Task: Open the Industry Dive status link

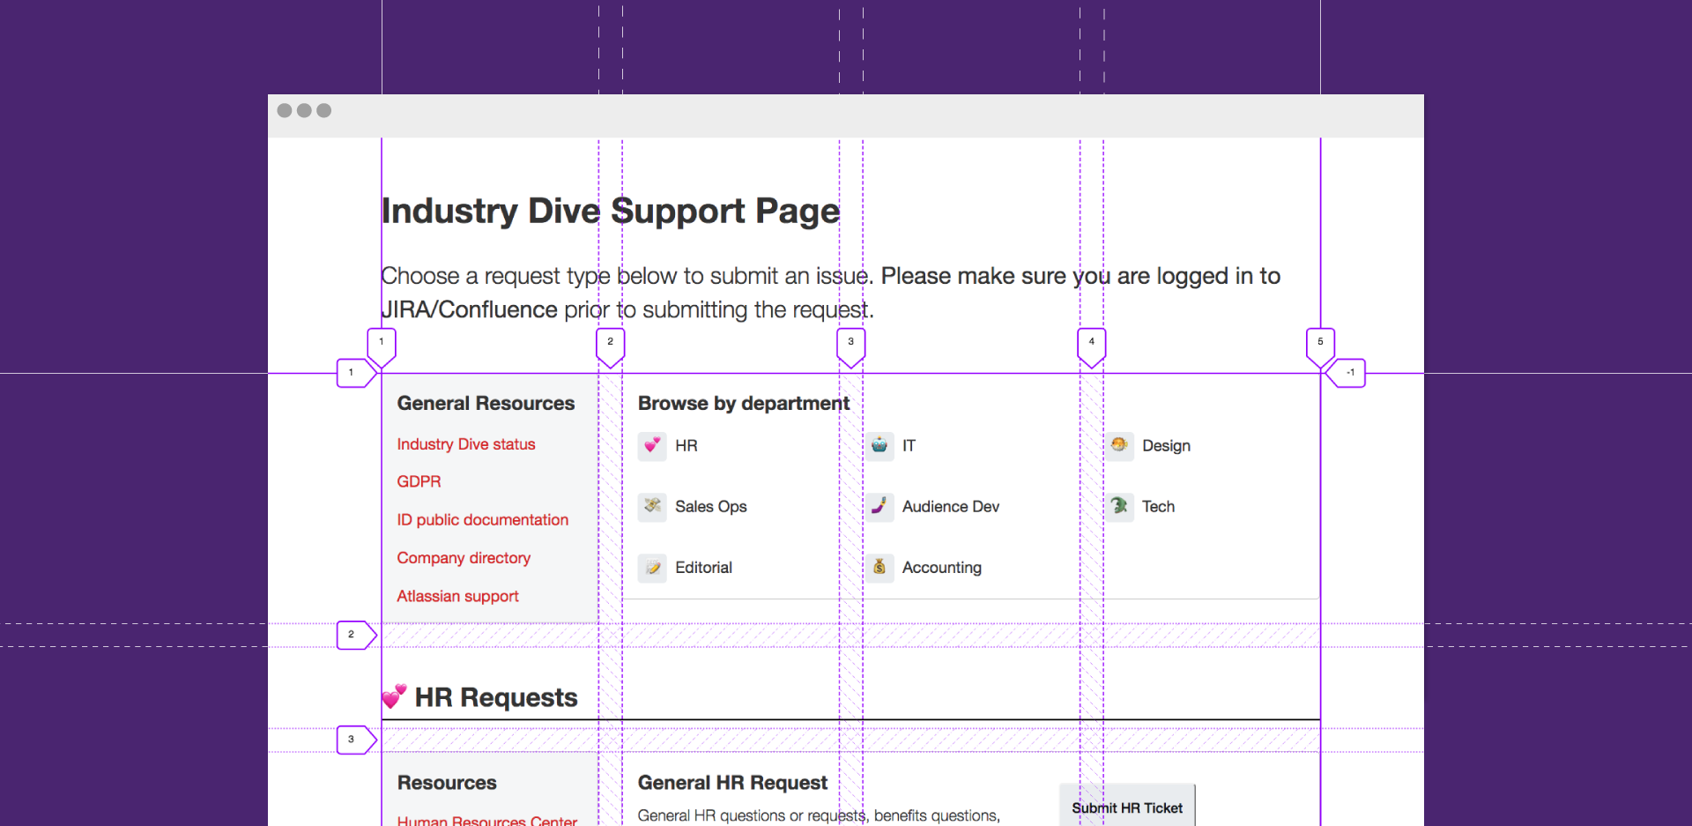Action: pos(465,444)
